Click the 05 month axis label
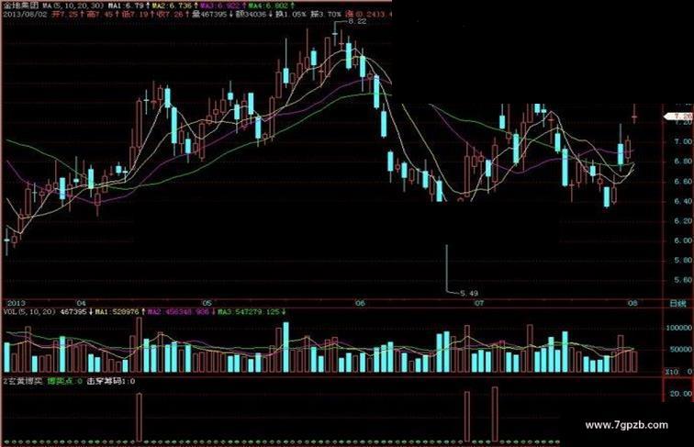Image resolution: width=694 pixels, height=447 pixels. click(x=207, y=304)
